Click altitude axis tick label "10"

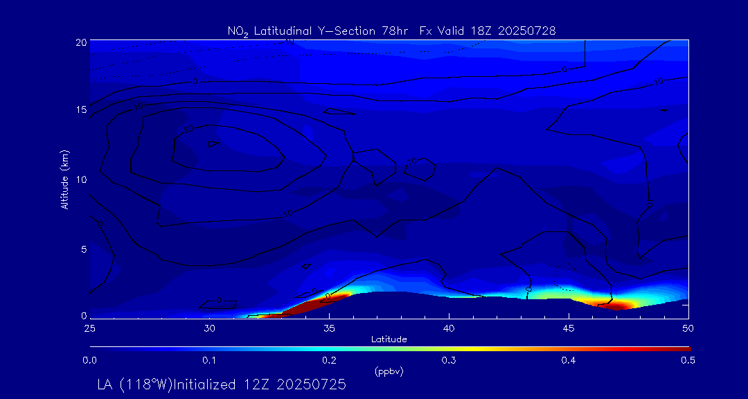(81, 179)
